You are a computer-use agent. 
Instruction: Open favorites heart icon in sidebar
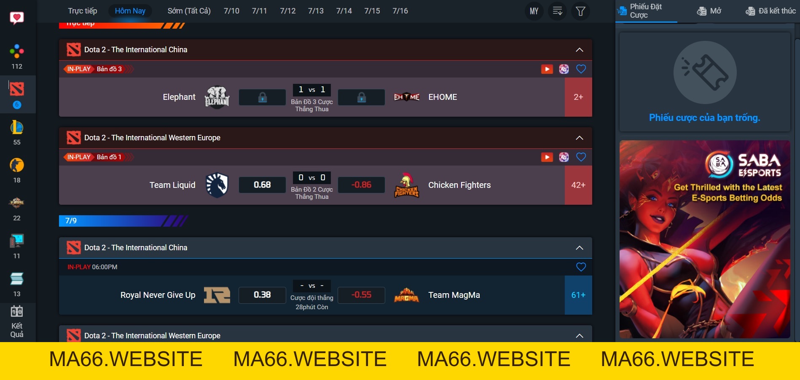[x=17, y=18]
